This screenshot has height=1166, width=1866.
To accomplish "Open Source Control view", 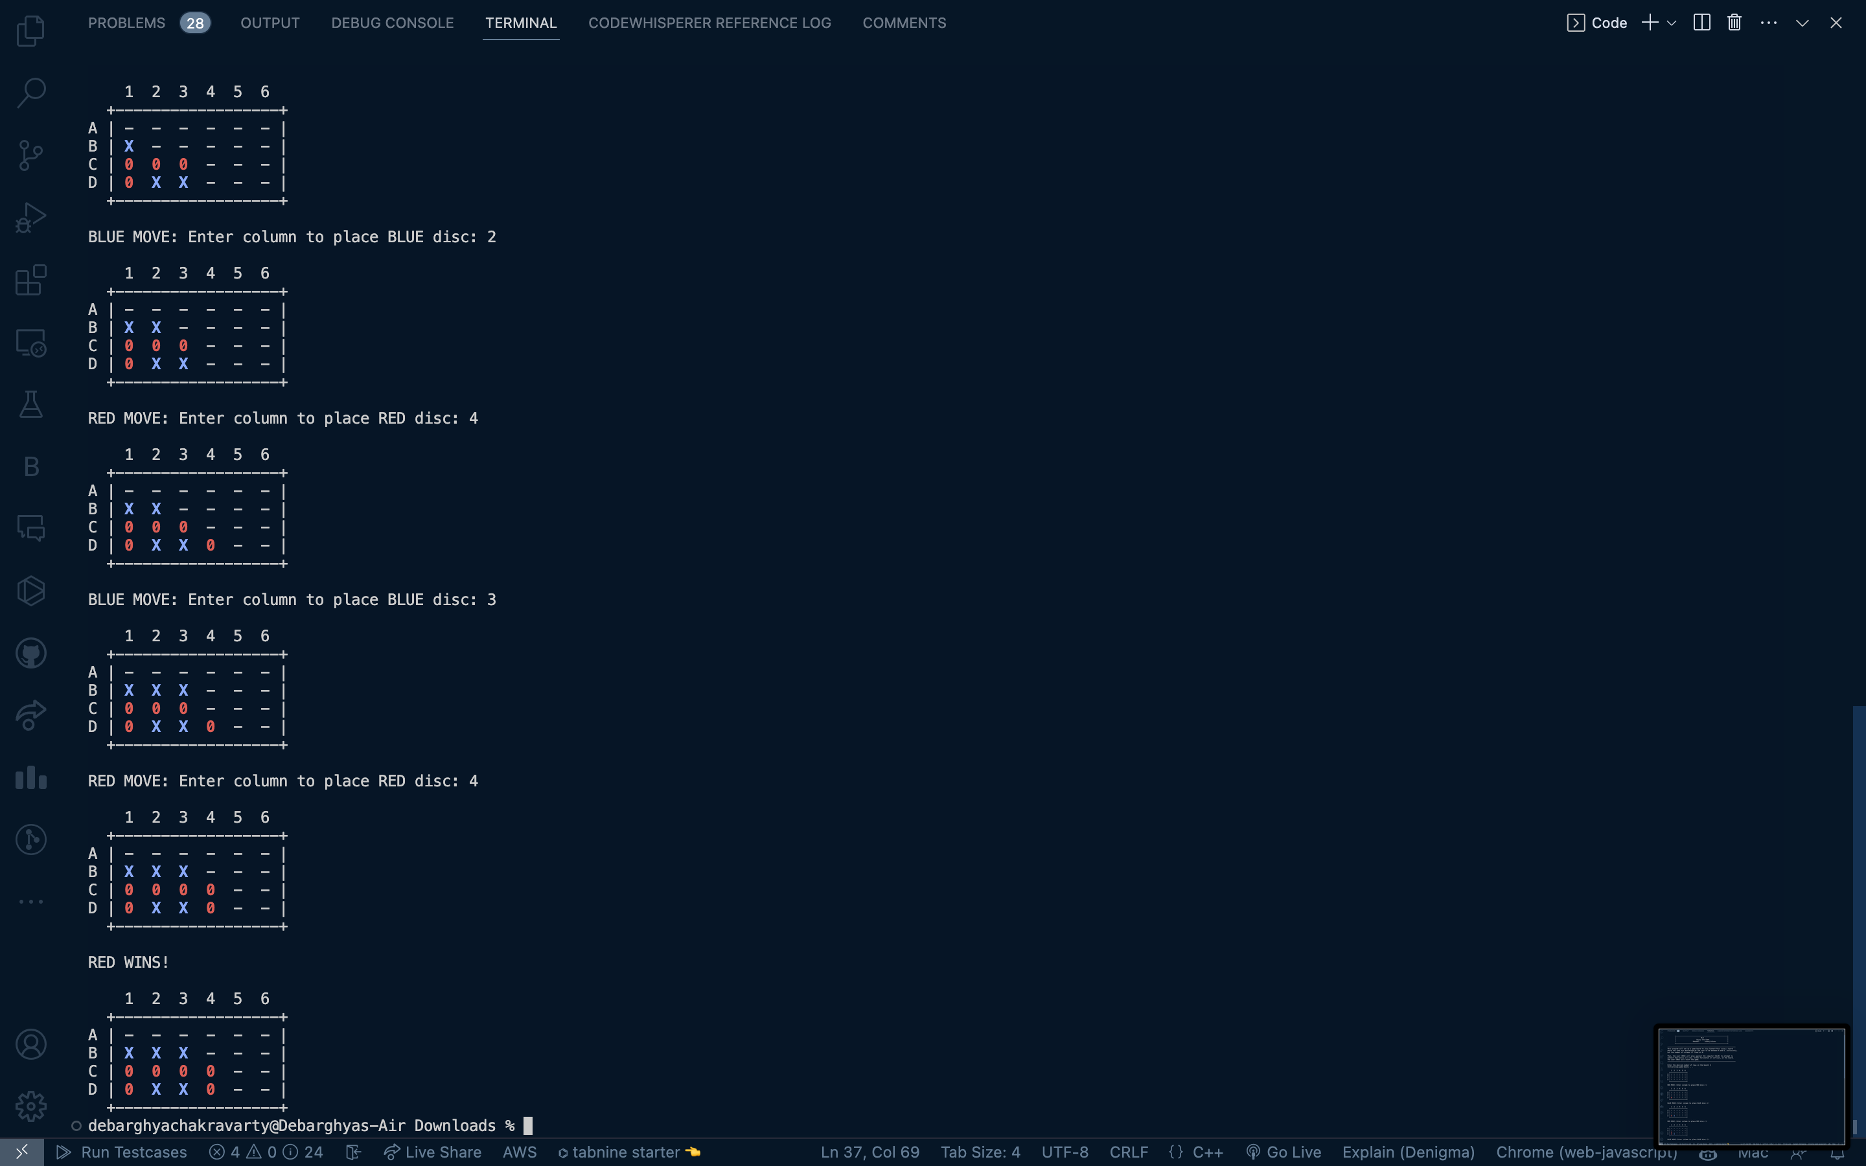I will pyautogui.click(x=31, y=155).
